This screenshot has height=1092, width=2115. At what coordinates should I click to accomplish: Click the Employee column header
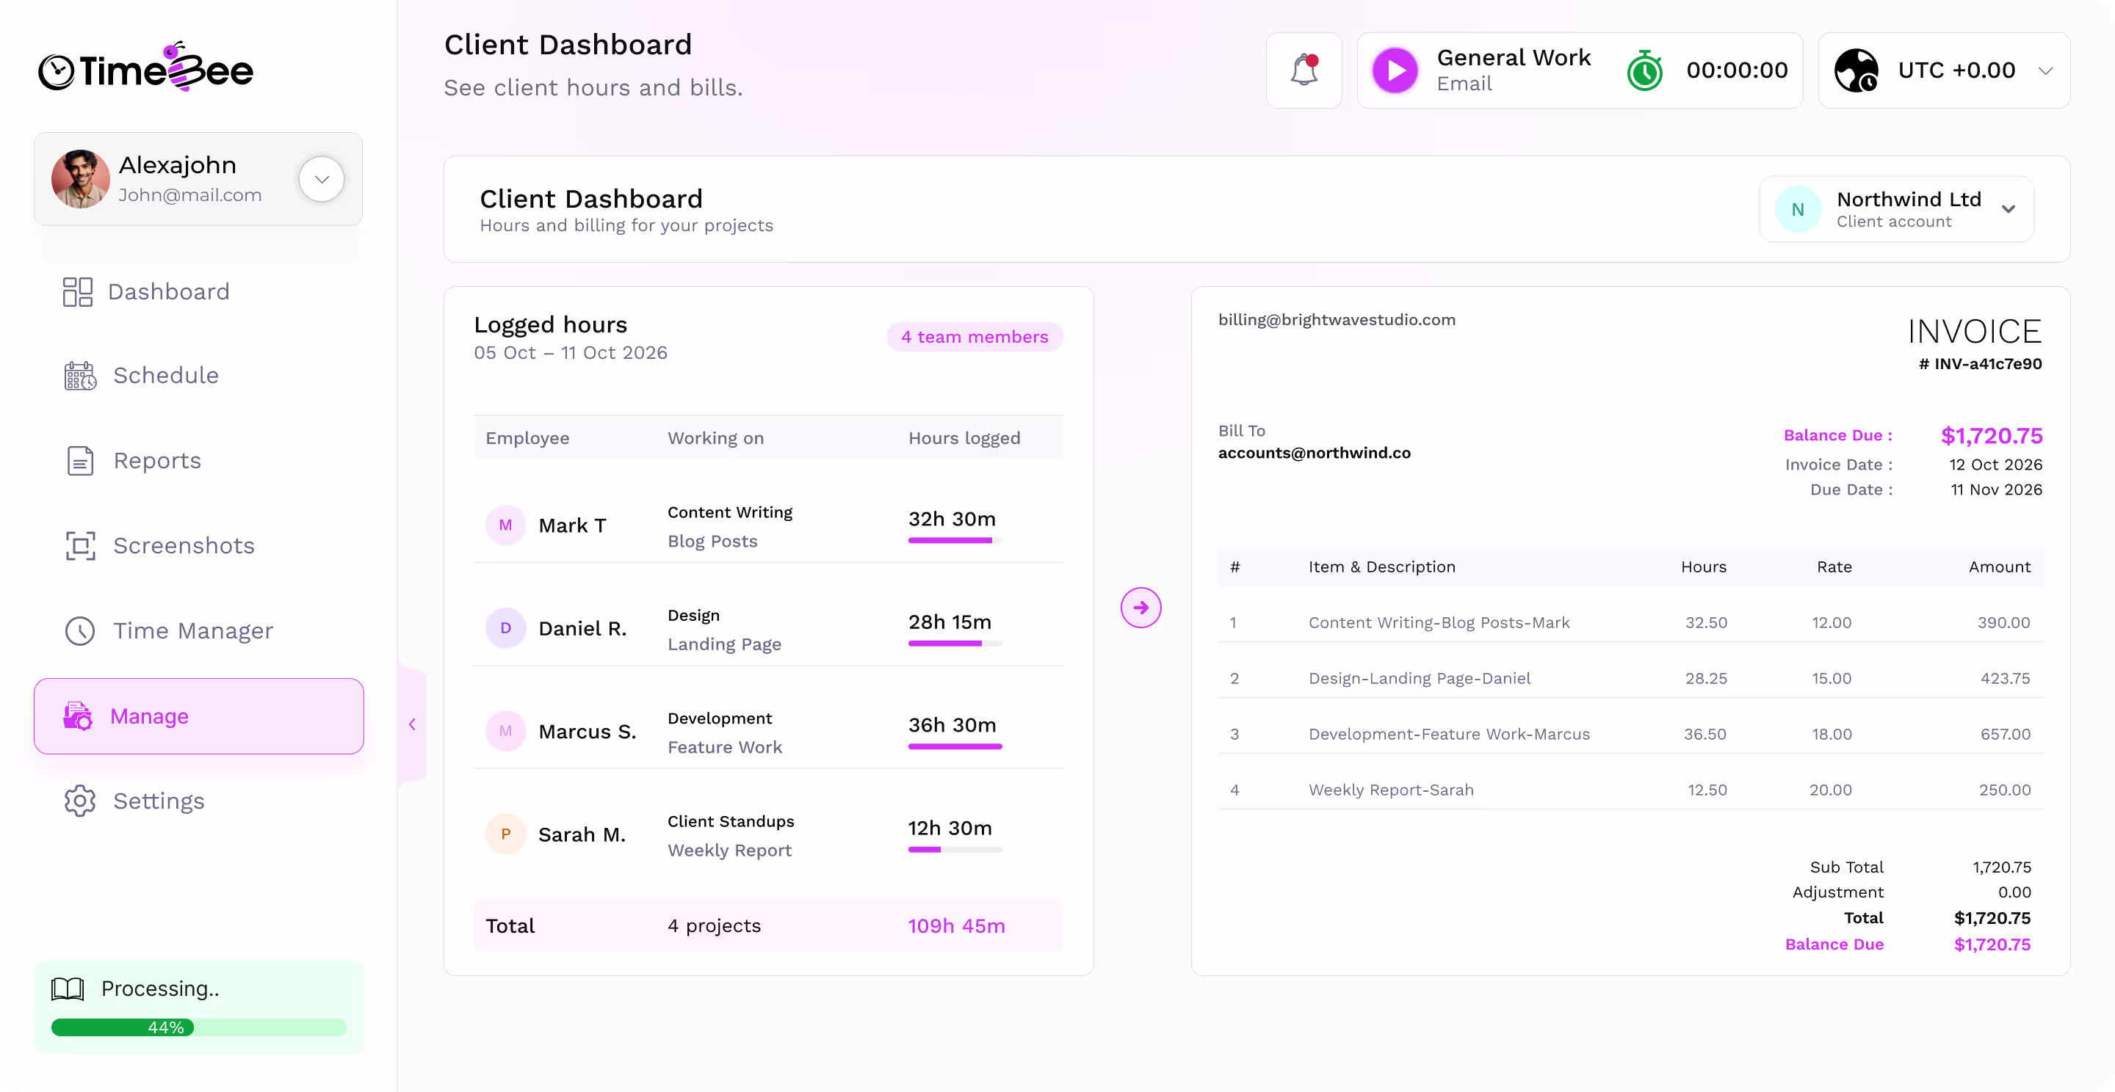click(x=527, y=438)
